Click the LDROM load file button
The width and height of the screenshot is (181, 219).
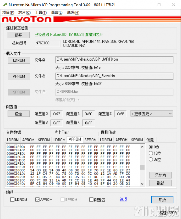click(19, 60)
